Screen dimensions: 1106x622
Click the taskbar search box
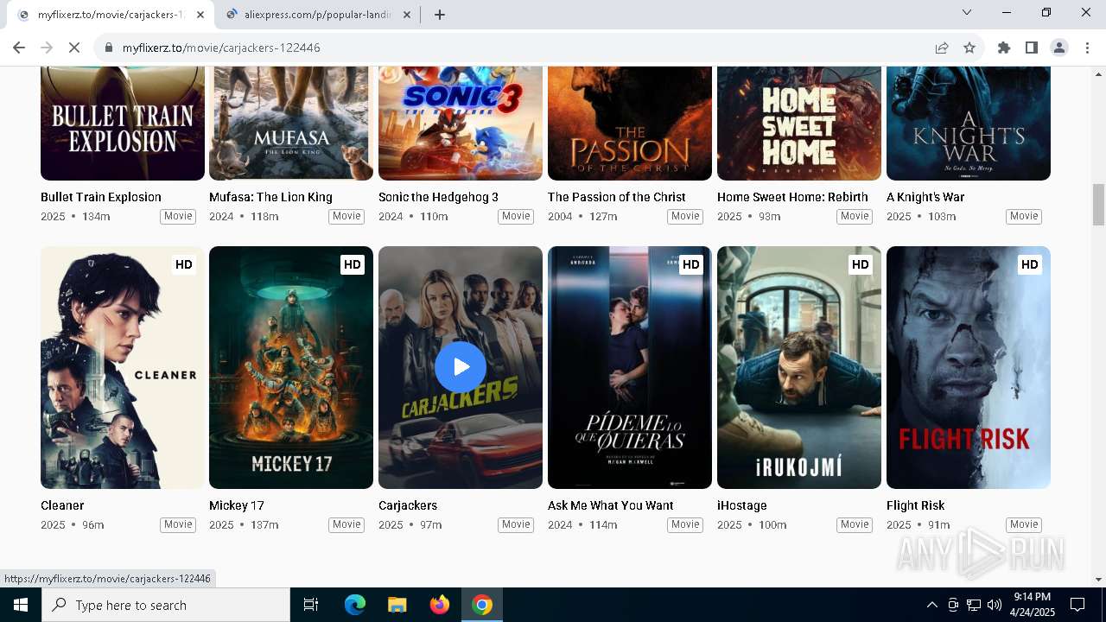pos(166,605)
